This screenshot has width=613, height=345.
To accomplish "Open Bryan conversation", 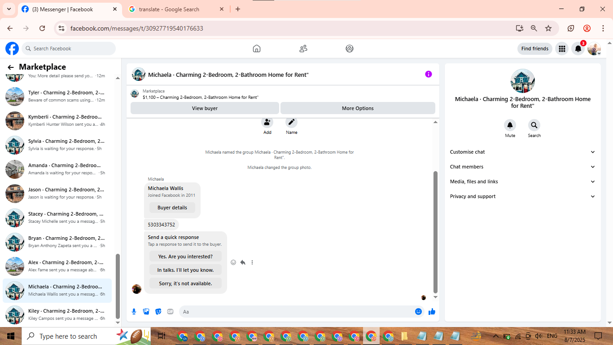I will point(57,242).
